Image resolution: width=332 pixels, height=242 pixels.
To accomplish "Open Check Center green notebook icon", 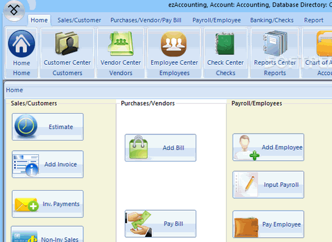I will click(225, 43).
